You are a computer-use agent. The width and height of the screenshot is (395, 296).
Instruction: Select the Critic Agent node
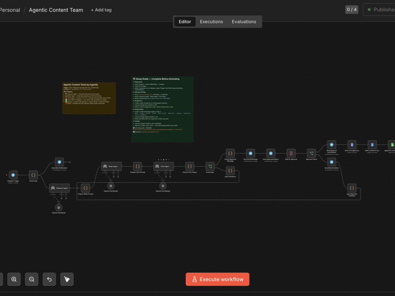(164, 167)
